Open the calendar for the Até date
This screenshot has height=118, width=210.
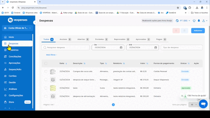156,47
